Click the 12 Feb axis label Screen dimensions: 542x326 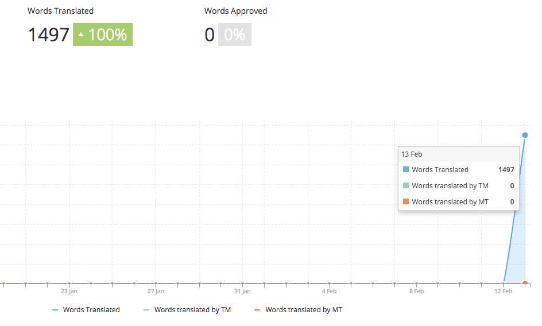(x=503, y=291)
